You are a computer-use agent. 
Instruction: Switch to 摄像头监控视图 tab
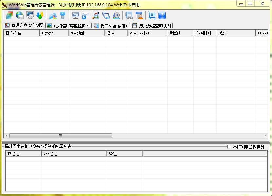coord(111,26)
